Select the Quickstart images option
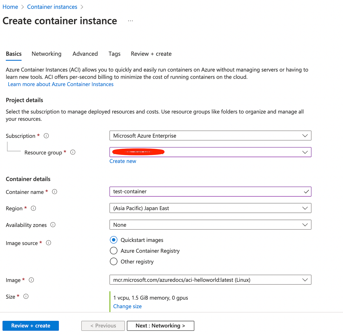This screenshot has height=335, width=343. [114, 240]
